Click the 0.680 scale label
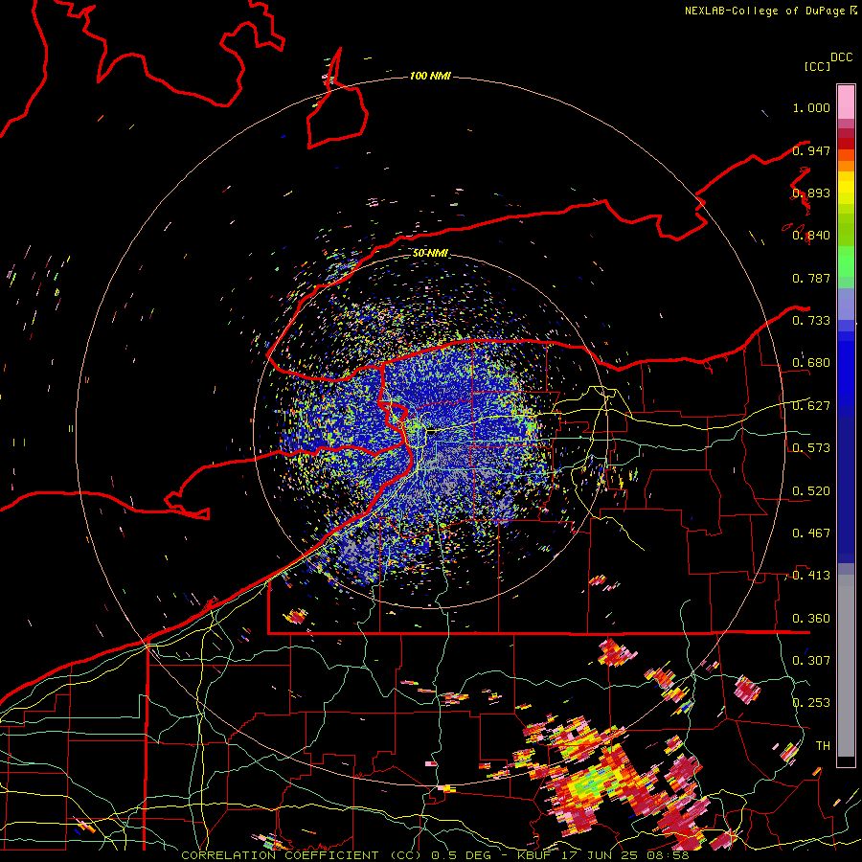Viewport: 862px width, 862px height. click(x=811, y=363)
